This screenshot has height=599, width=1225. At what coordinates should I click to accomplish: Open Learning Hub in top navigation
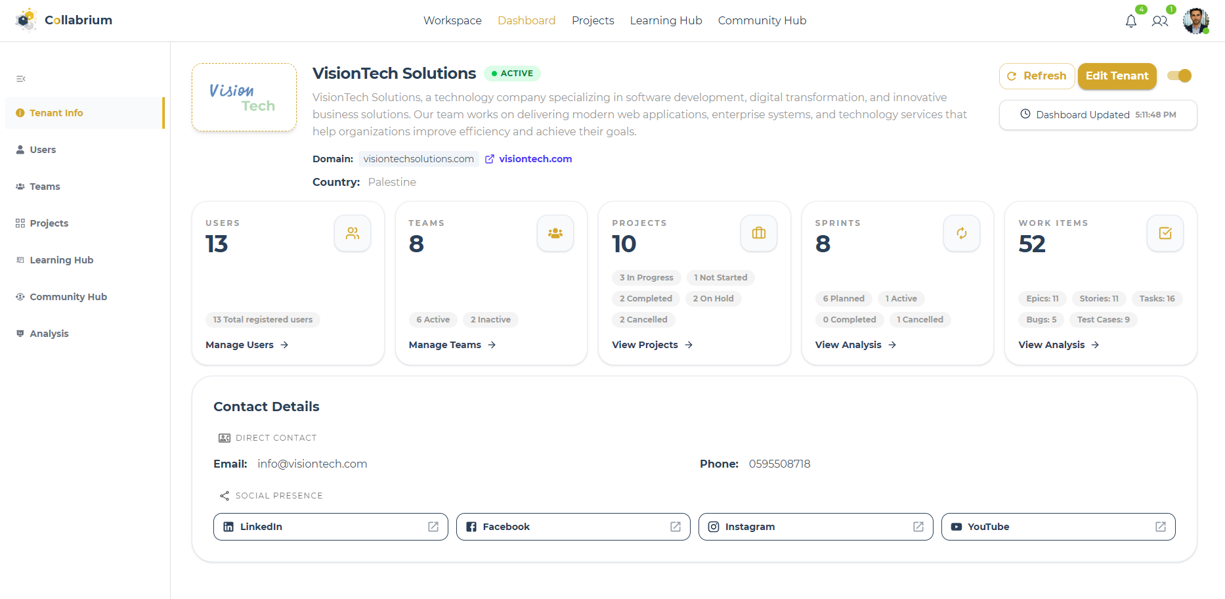(666, 20)
